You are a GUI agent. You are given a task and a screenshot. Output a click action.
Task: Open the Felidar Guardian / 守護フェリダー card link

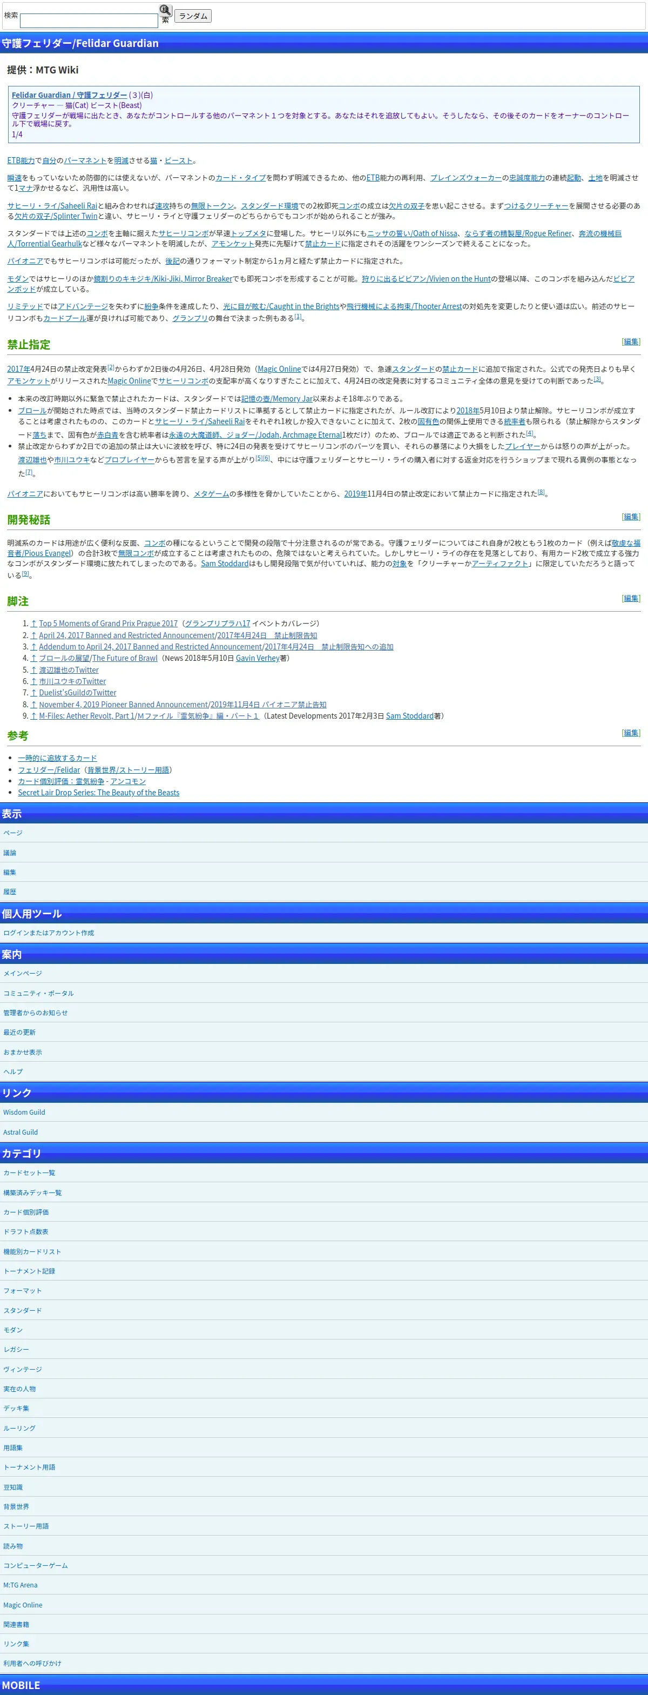coord(69,95)
